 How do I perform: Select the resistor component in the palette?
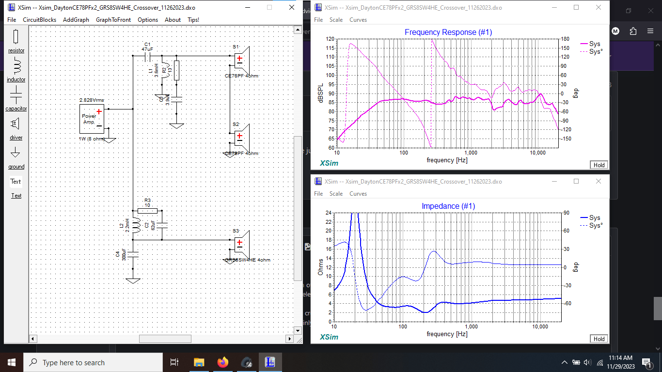point(16,41)
